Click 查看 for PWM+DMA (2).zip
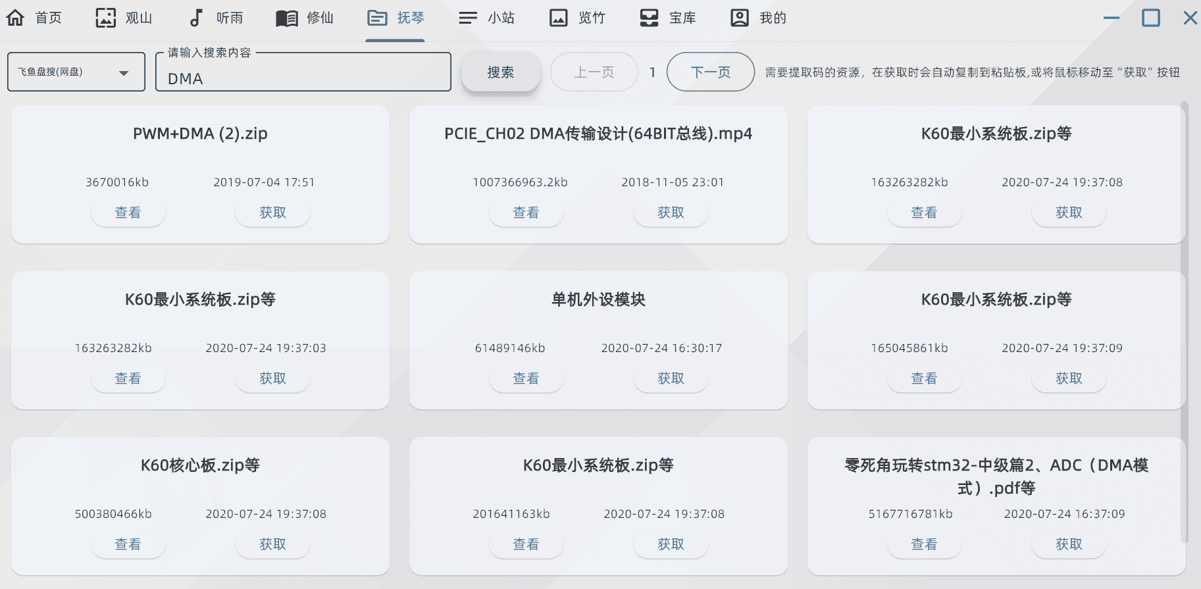 pos(128,213)
